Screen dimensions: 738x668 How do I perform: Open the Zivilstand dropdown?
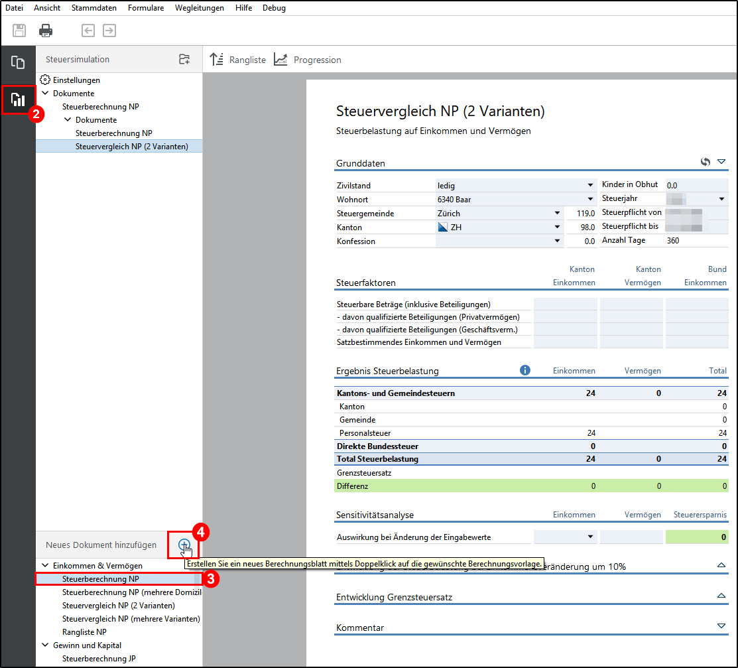590,186
